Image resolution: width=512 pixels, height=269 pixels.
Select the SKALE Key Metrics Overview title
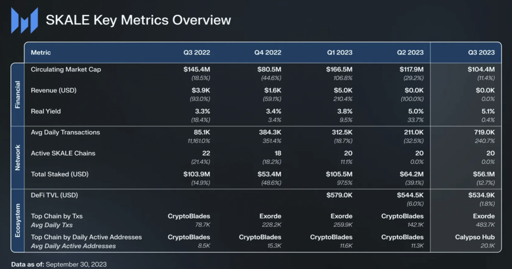138,20
